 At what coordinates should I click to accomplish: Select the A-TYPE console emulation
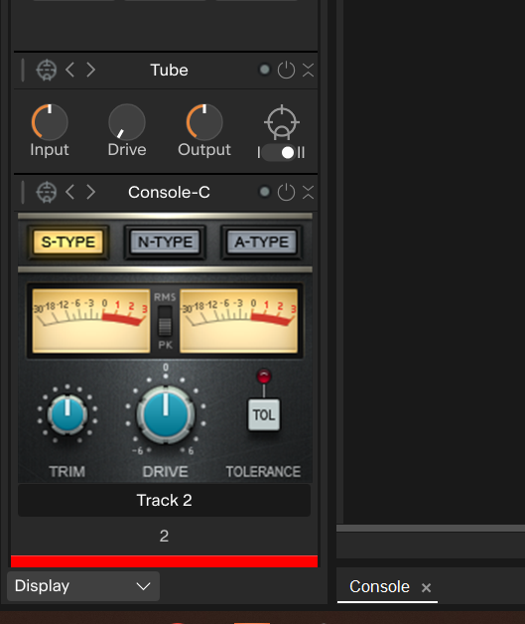(261, 242)
